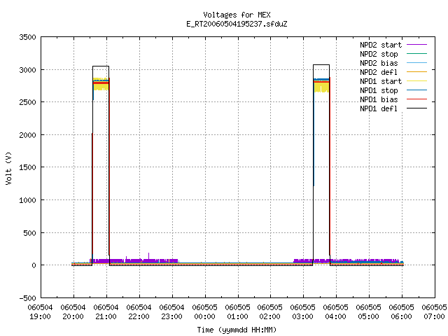448x336 pixels.
Task: Click the orange NPD2 defl legend line
Action: click(417, 71)
